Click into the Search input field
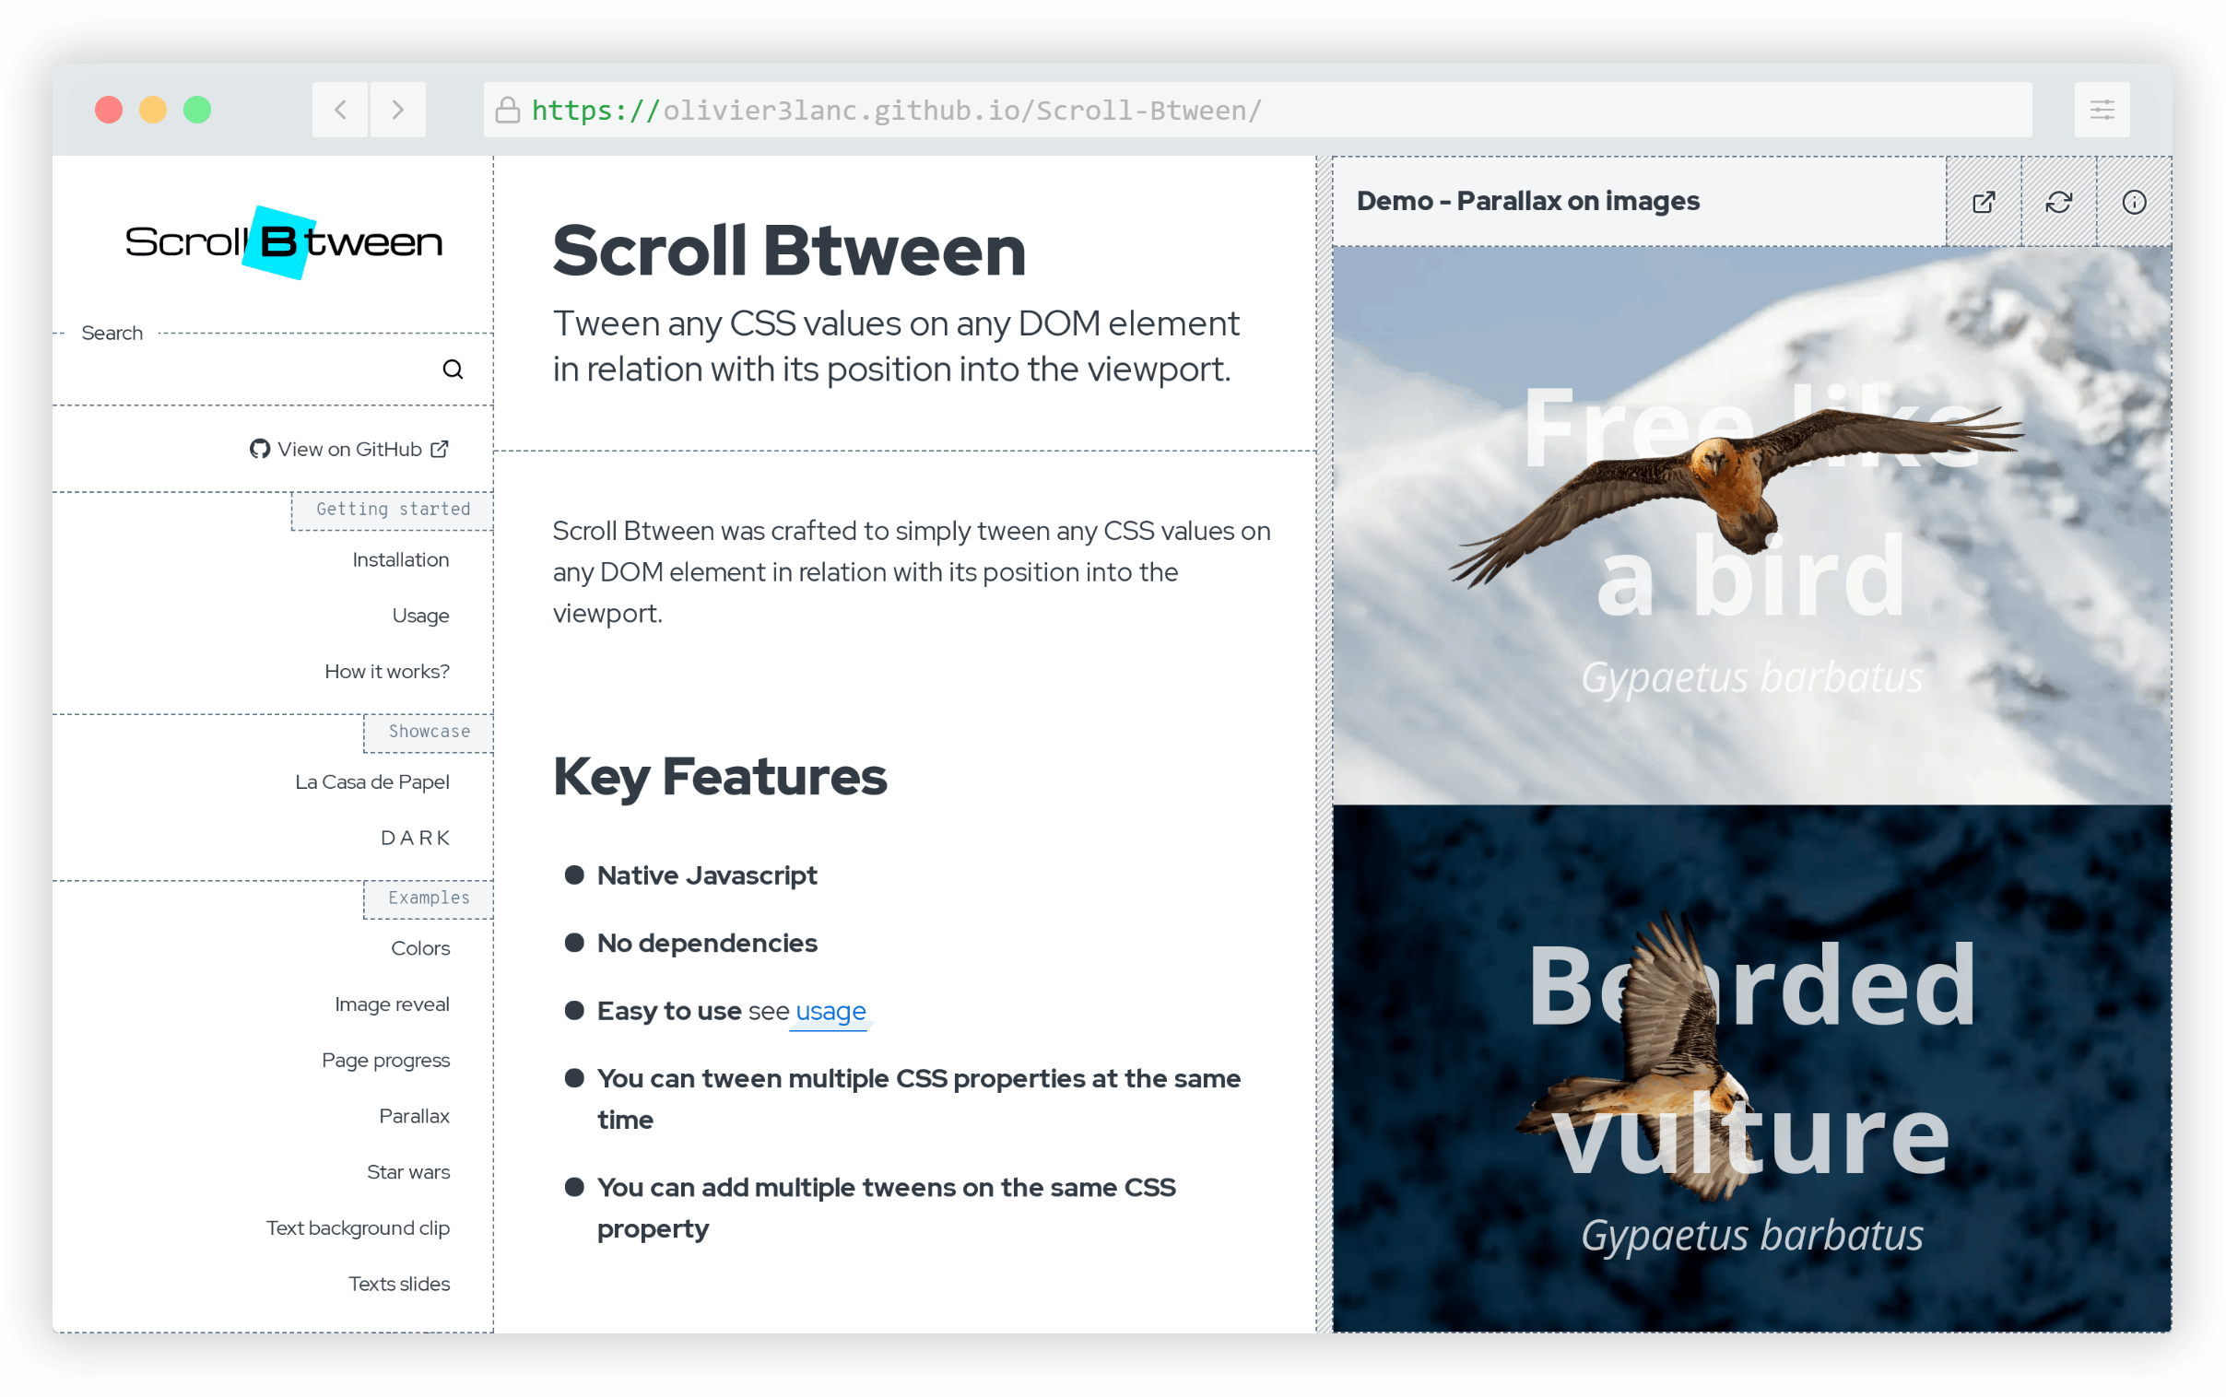 tap(250, 370)
